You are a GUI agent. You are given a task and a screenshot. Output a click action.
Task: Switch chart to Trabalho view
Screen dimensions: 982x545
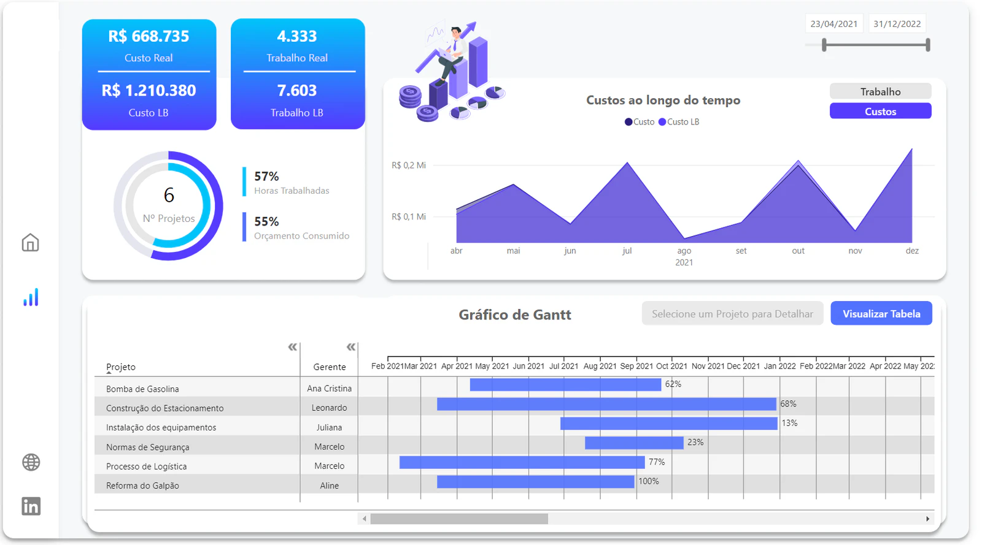(x=880, y=91)
